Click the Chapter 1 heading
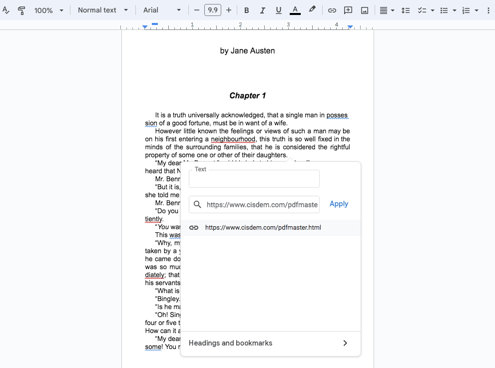The height and width of the screenshot is (368, 495). [248, 96]
